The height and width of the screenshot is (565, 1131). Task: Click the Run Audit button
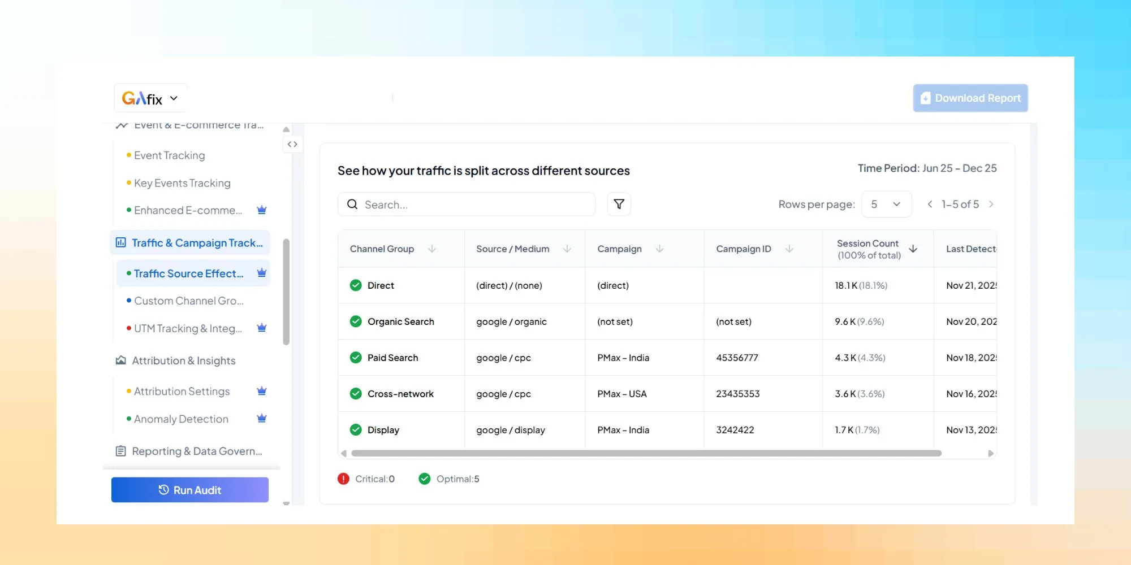click(x=189, y=489)
